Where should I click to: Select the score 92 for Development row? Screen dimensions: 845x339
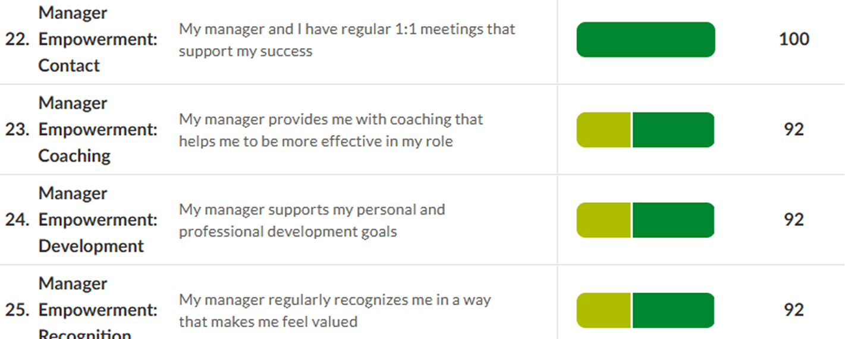click(794, 220)
